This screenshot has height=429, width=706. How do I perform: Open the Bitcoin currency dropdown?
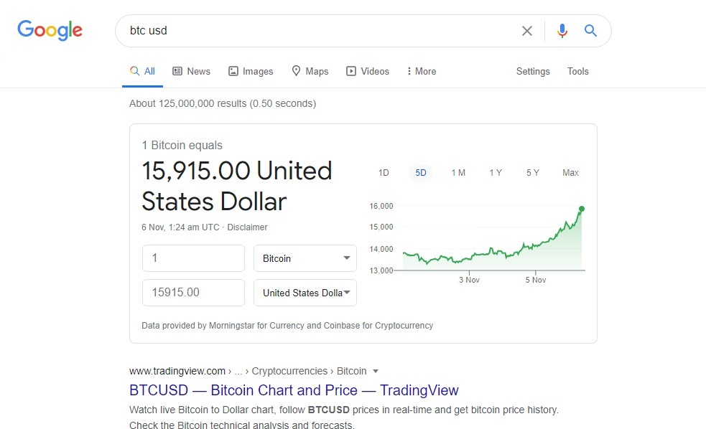(305, 258)
